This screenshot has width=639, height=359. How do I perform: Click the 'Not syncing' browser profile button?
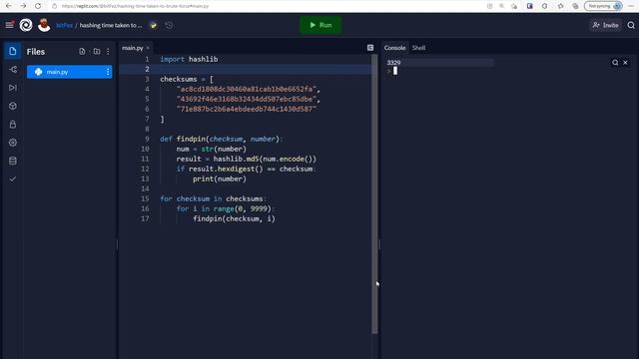coord(603,6)
